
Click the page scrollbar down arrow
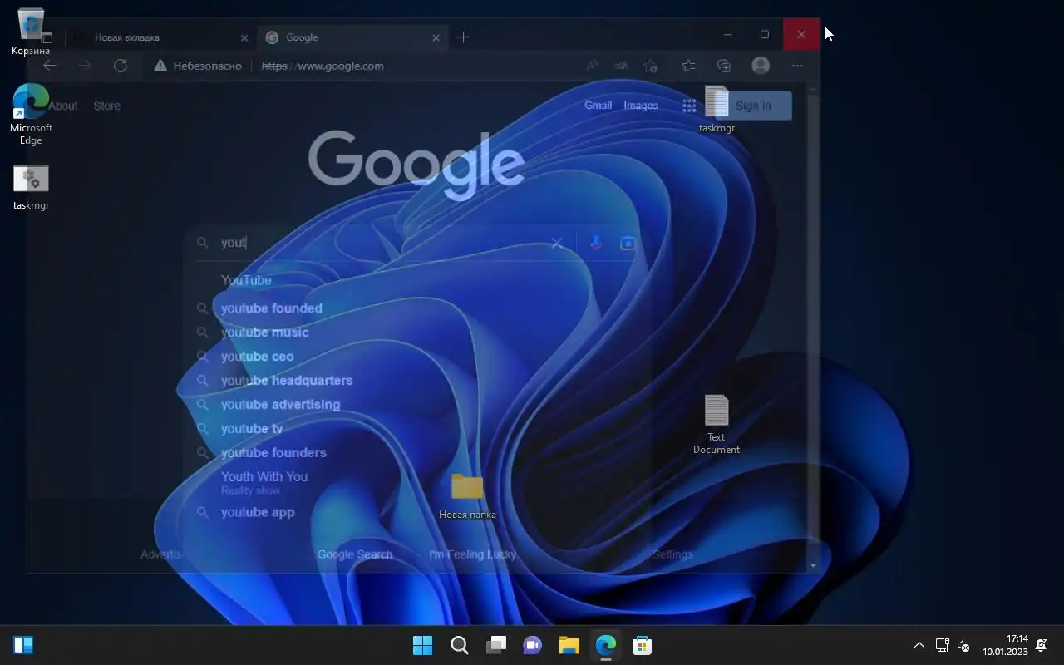[813, 565]
